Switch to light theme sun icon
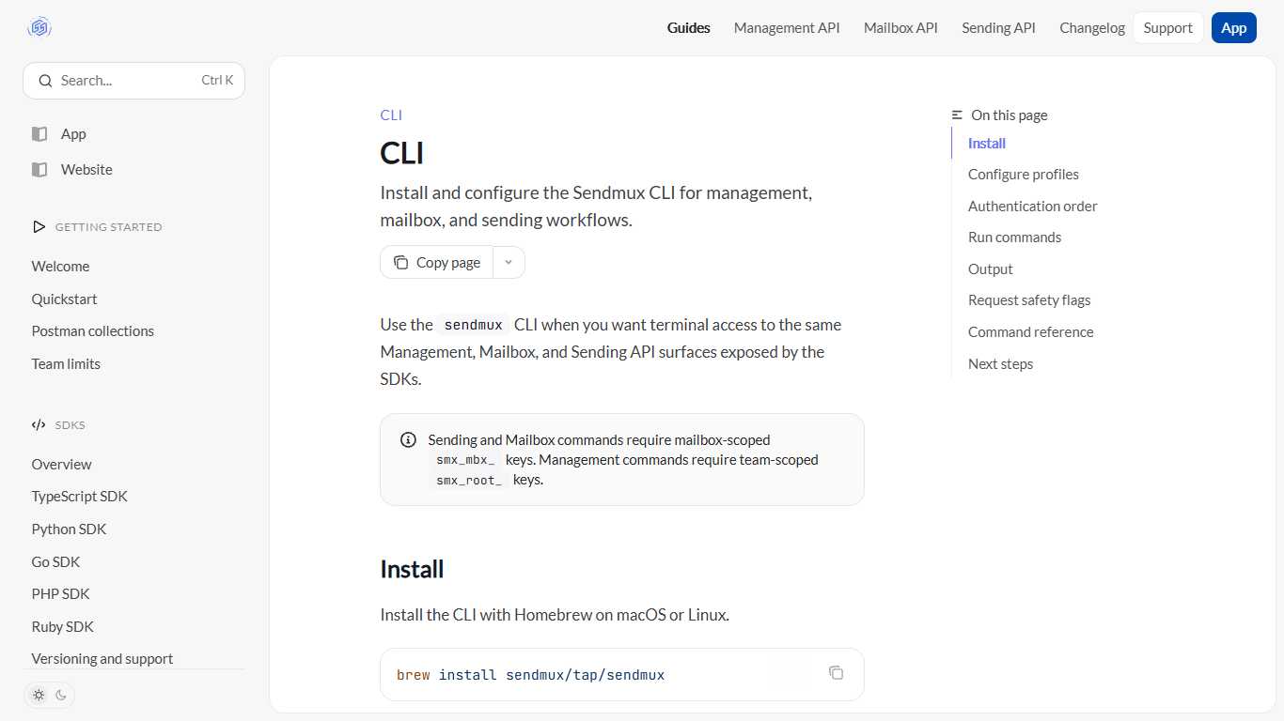1284x721 pixels. point(39,696)
